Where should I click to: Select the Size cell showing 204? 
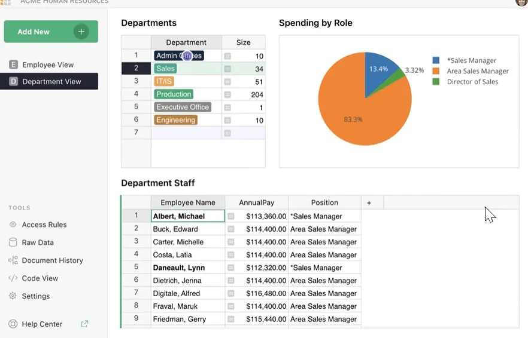[x=244, y=94]
